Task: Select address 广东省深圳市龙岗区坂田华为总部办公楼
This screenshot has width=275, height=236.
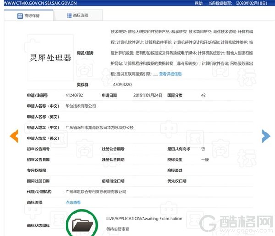Action: point(99,127)
